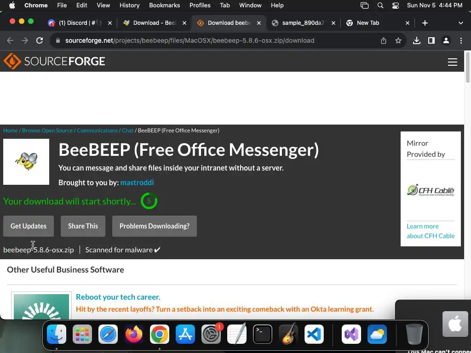Click the Get Updates button
Screen dimensions: 471x353
pos(29,226)
